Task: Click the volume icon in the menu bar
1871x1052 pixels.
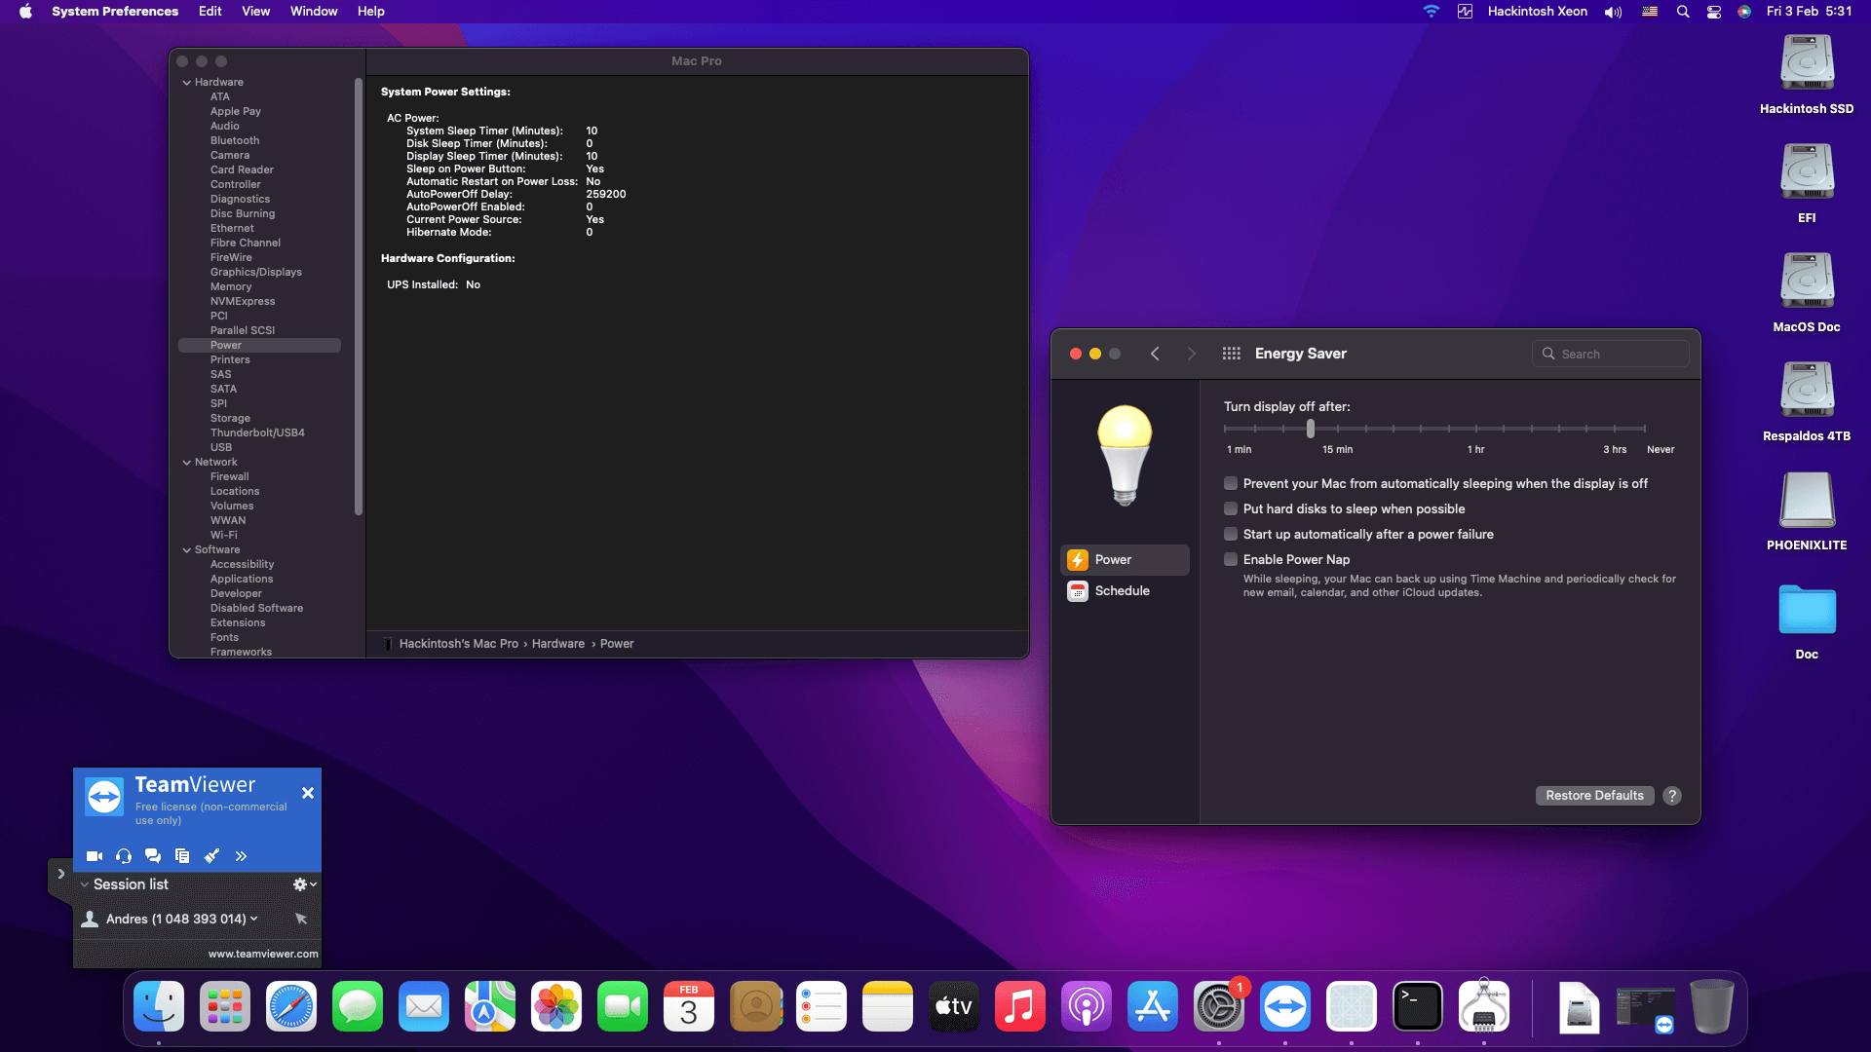Action: (x=1614, y=12)
